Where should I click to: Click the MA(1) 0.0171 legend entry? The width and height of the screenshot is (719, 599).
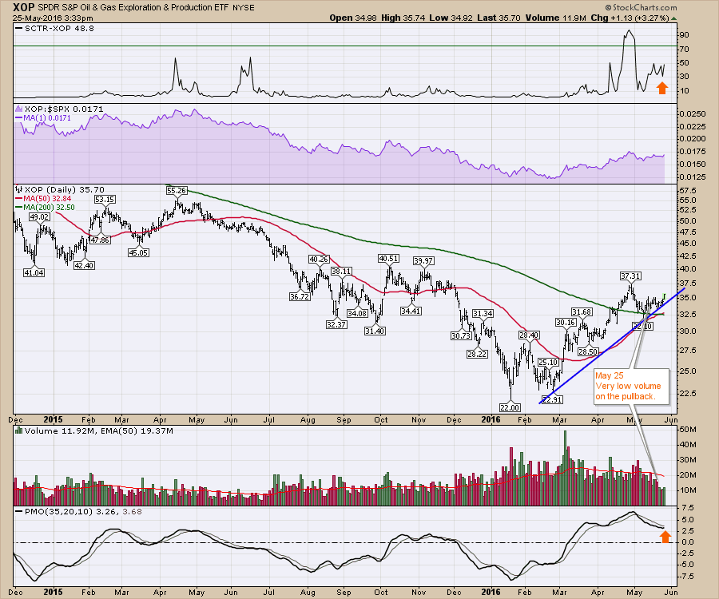pyautogui.click(x=43, y=118)
